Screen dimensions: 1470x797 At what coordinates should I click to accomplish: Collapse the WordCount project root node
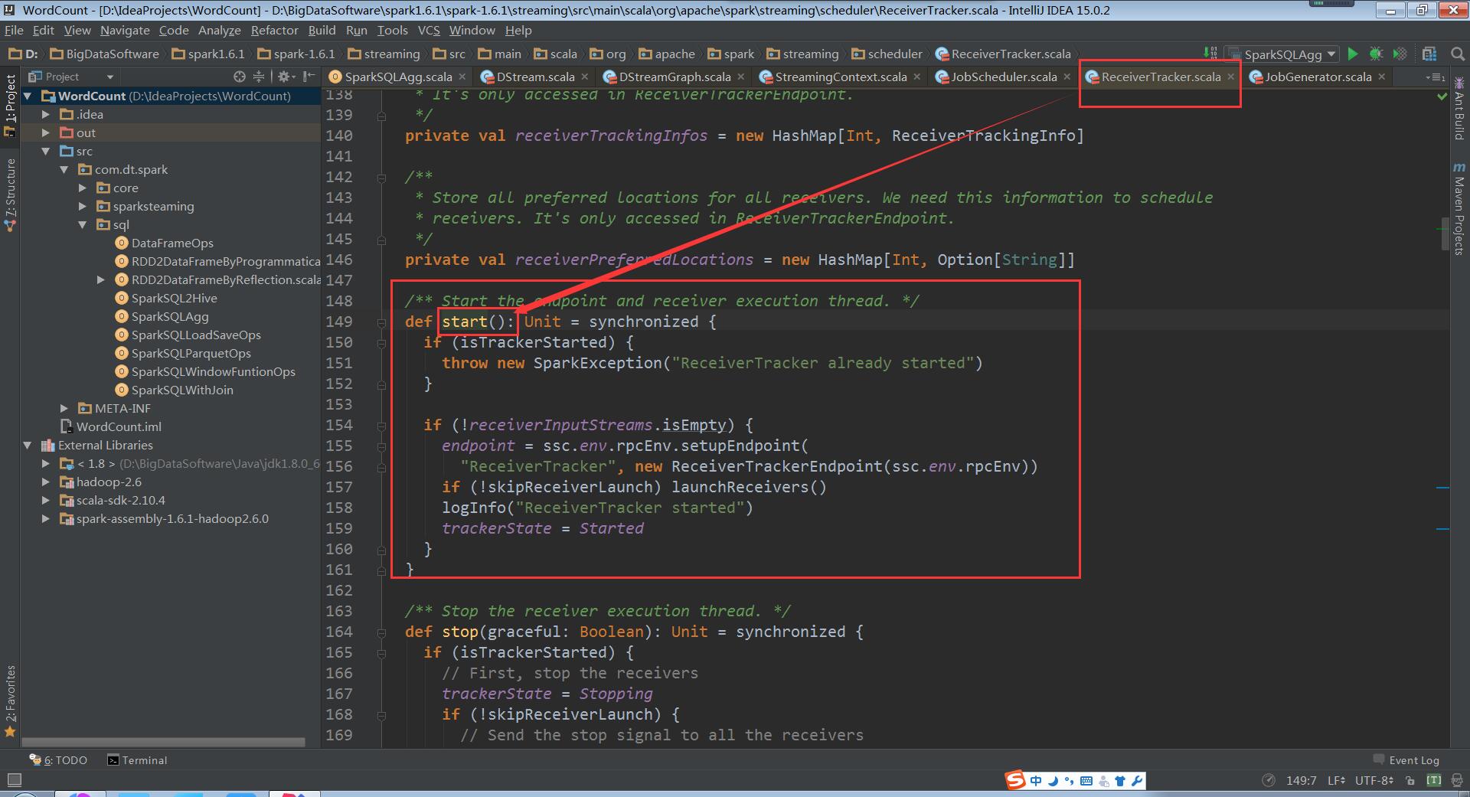click(28, 96)
